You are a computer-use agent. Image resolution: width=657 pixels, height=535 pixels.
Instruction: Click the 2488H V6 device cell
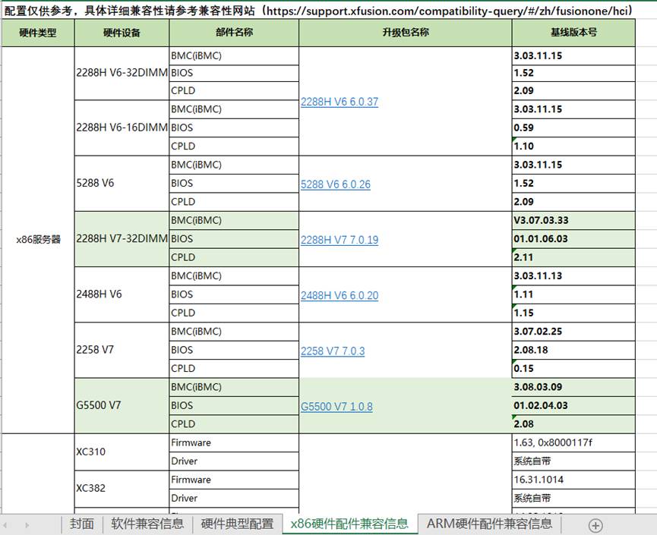[122, 294]
